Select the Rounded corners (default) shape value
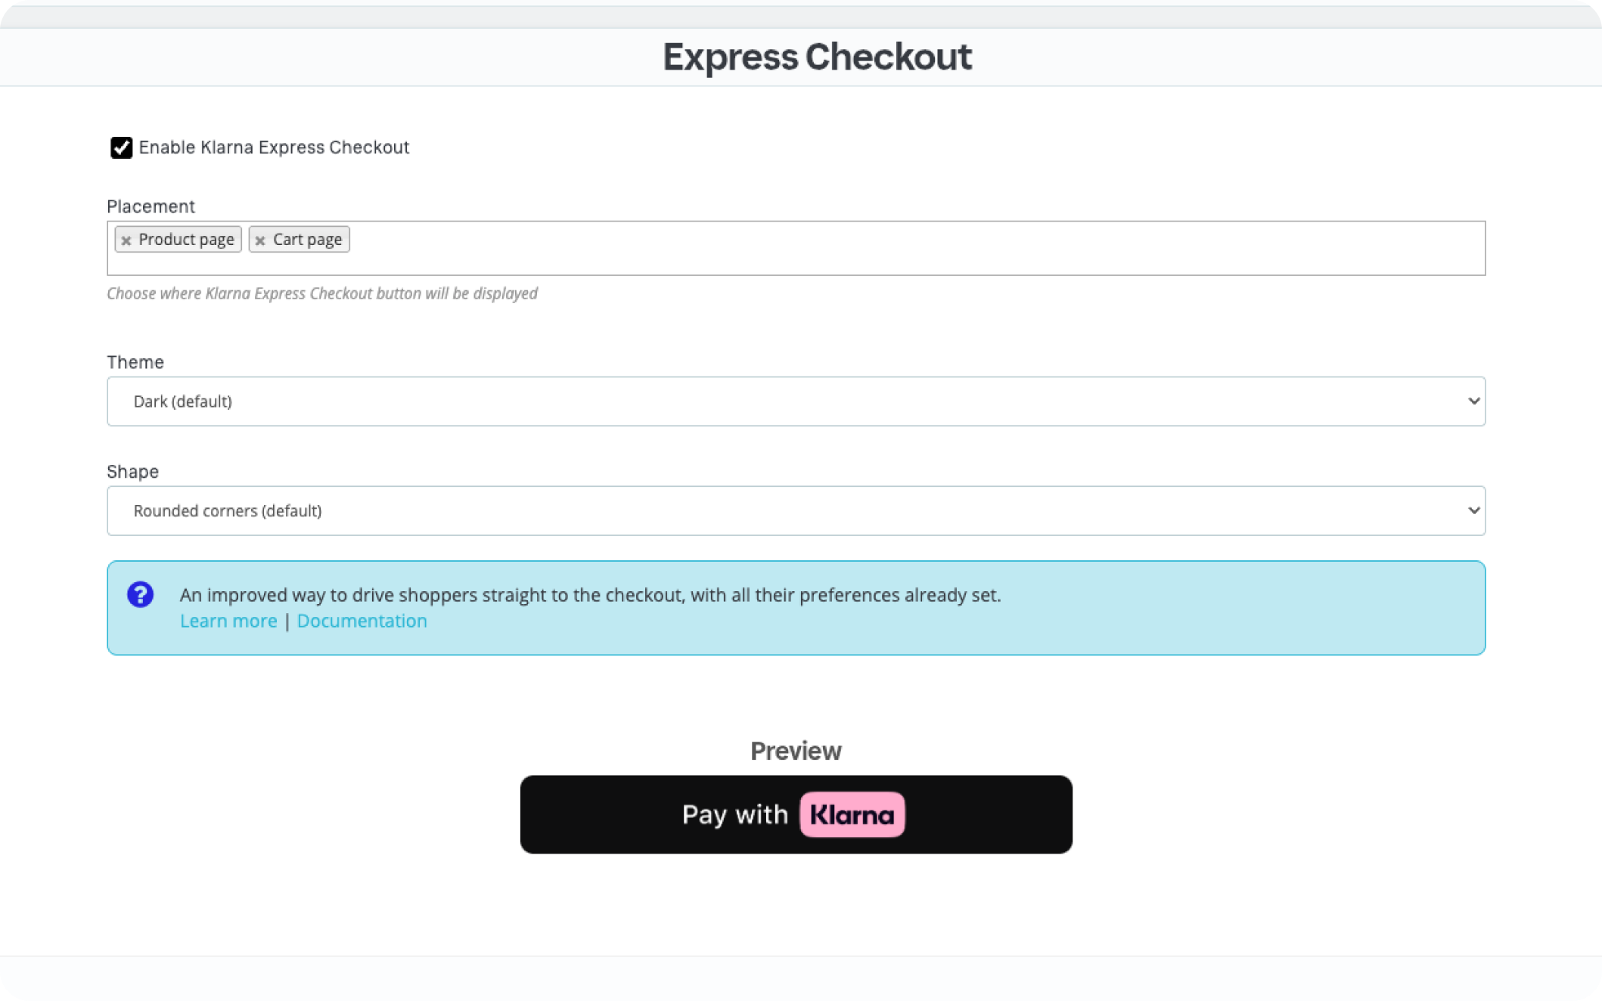The image size is (1602, 1001). click(227, 510)
